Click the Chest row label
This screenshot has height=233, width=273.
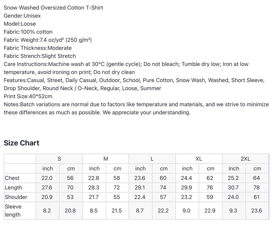click(x=12, y=178)
